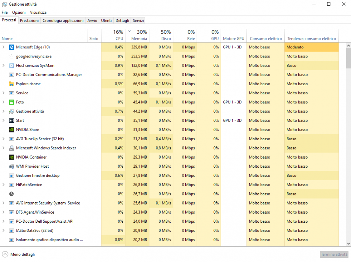Sort processes by the Nome column
This screenshot has width=351, height=262.
click(x=44, y=35)
